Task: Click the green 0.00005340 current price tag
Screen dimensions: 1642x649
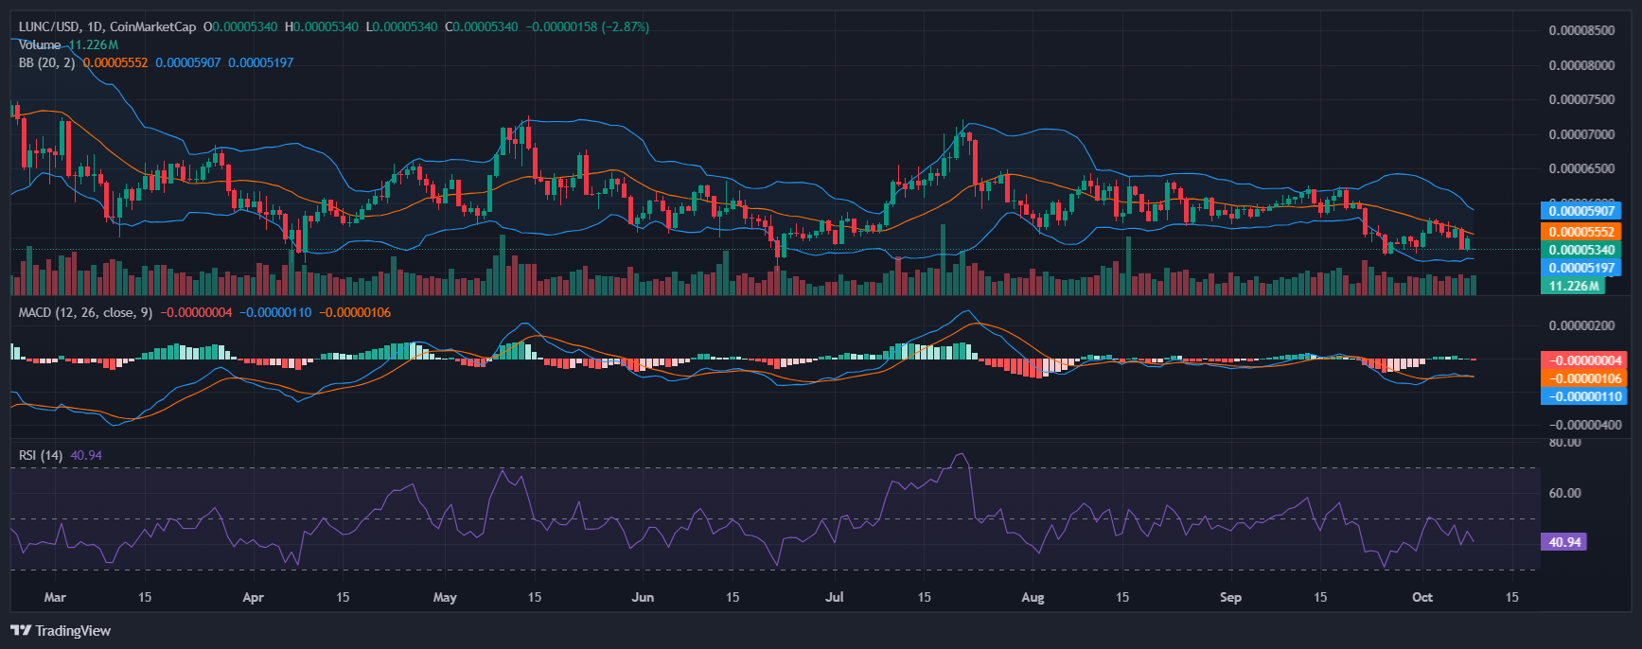Action: coord(1580,250)
